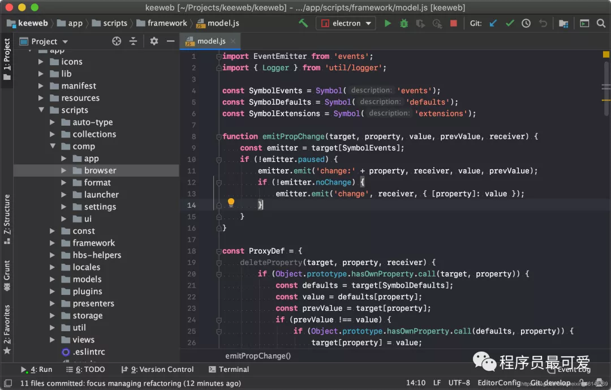Click model.js in the navigation bar
Image resolution: width=611 pixels, height=390 pixels.
[x=217, y=23]
